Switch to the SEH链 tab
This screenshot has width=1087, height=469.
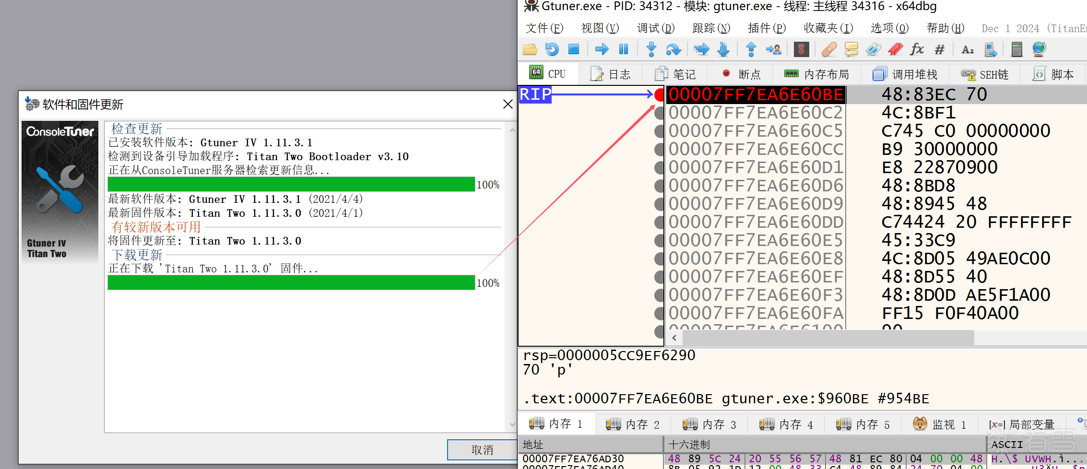click(x=985, y=74)
